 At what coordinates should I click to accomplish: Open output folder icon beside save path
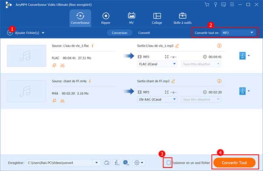107,163
